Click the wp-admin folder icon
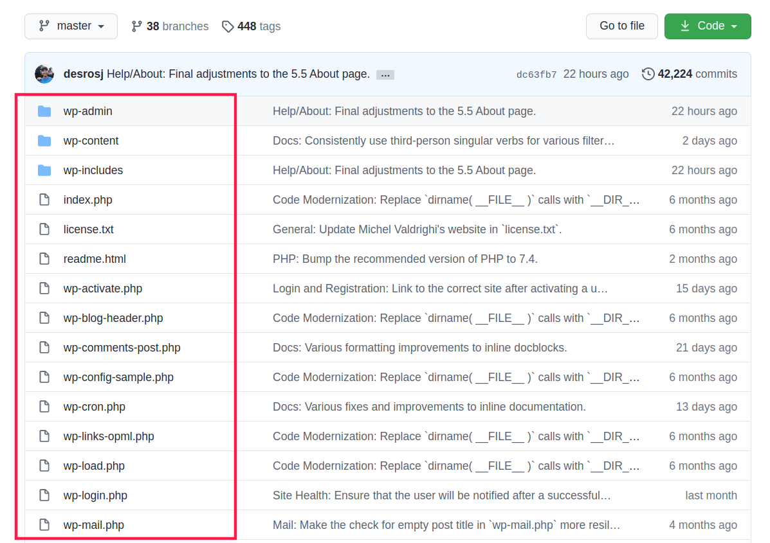The width and height of the screenshot is (770, 543). pyautogui.click(x=44, y=111)
